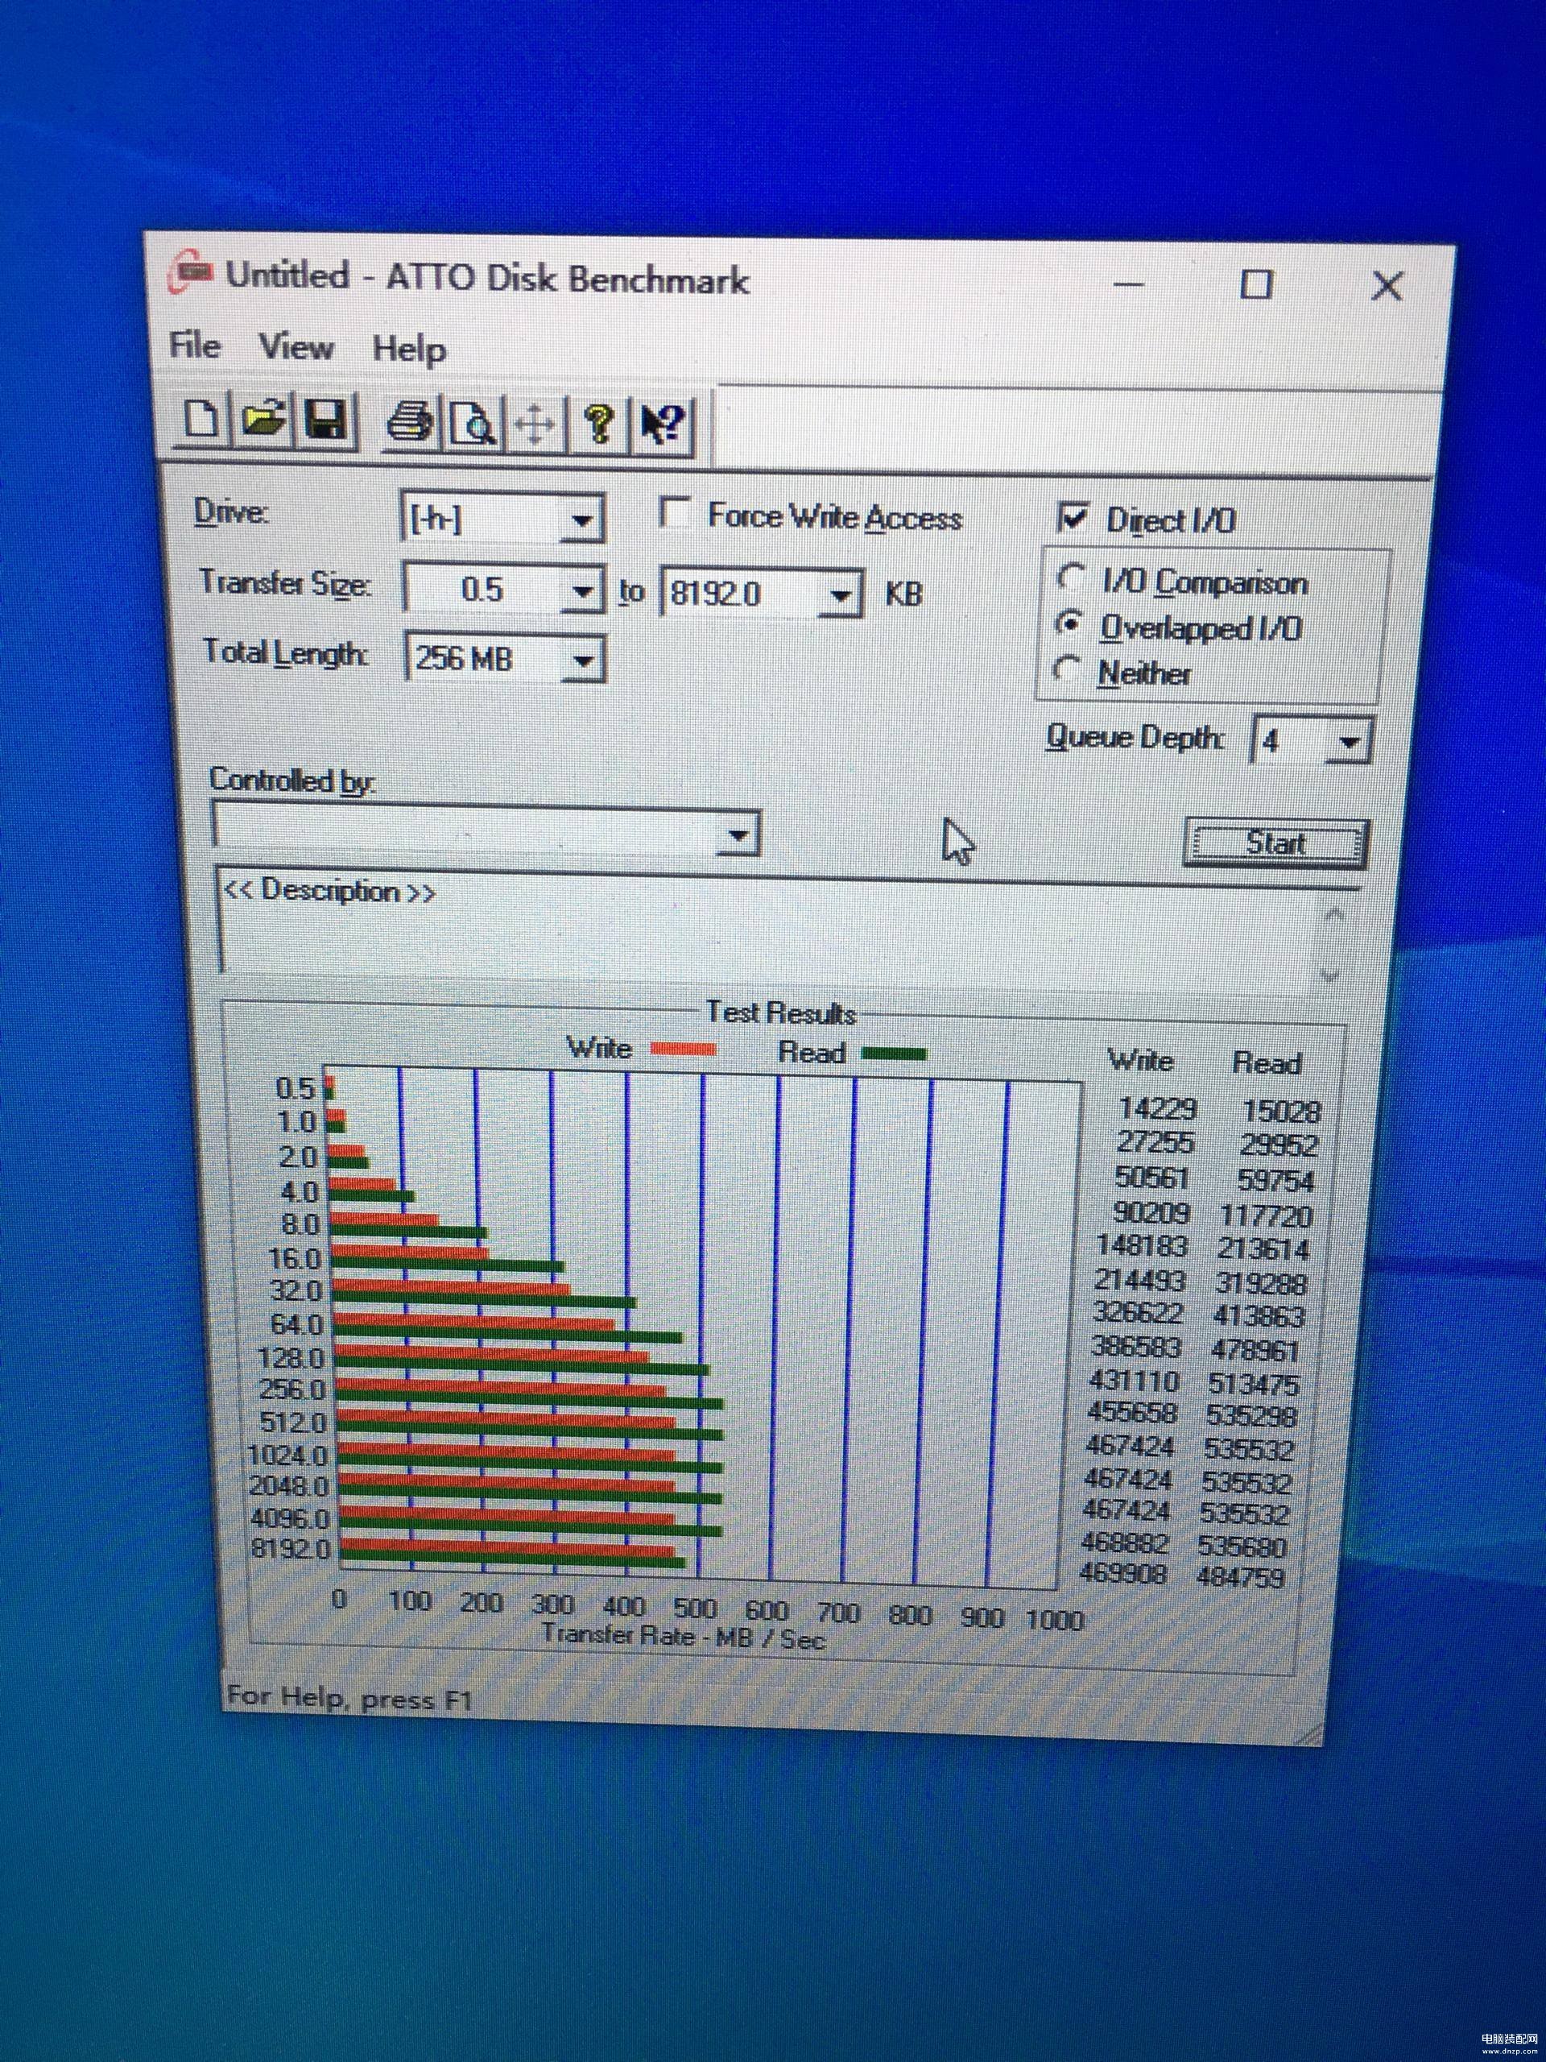Click the 128.0 transfer size row label

tap(291, 1357)
